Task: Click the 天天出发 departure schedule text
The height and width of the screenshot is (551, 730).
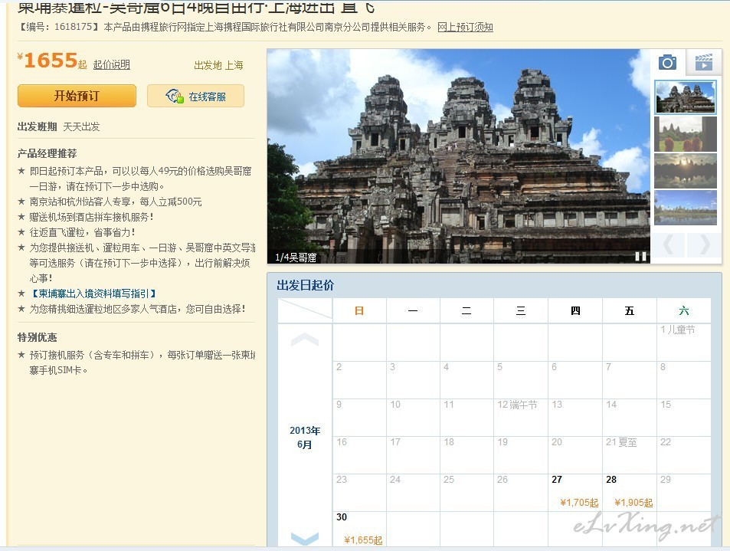Action: (x=81, y=126)
